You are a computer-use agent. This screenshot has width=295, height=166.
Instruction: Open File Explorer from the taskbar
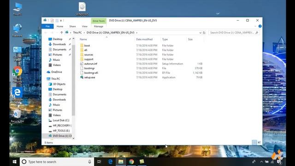(x=121, y=162)
